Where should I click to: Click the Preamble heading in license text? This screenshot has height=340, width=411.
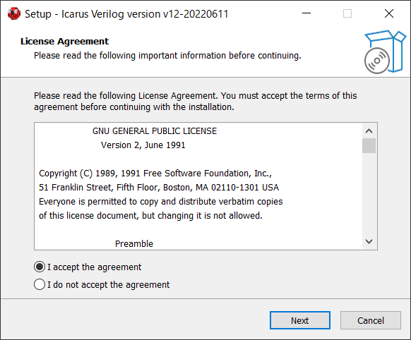click(x=134, y=243)
